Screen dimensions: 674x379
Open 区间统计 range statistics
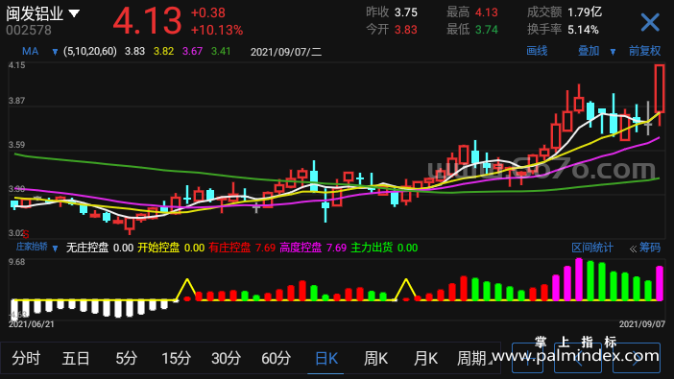click(x=591, y=248)
